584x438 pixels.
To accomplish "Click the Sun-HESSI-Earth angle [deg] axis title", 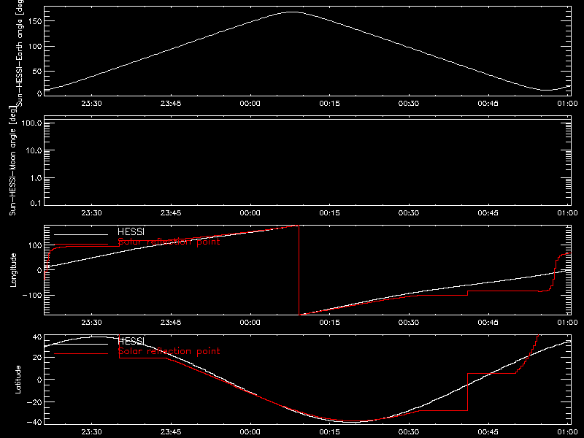I will pos(20,53).
